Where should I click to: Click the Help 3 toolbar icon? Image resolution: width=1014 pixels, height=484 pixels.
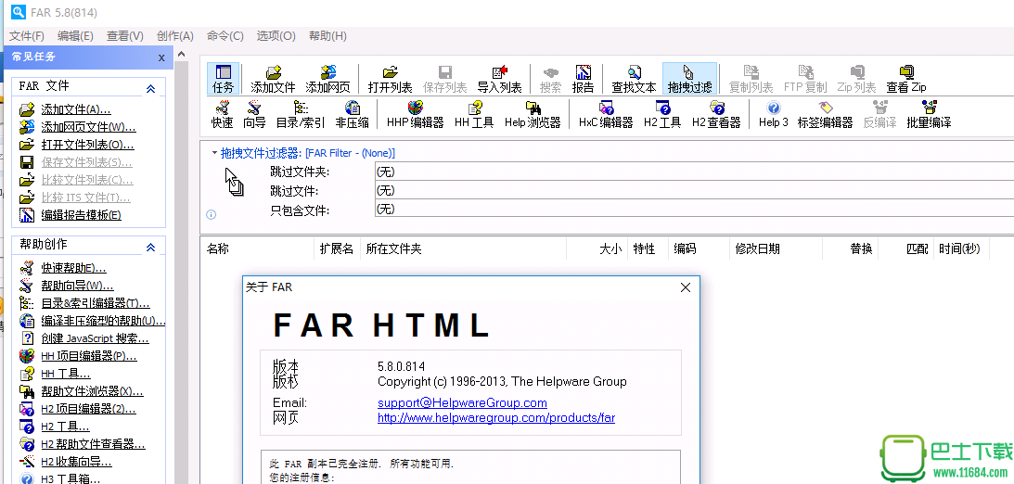click(774, 114)
